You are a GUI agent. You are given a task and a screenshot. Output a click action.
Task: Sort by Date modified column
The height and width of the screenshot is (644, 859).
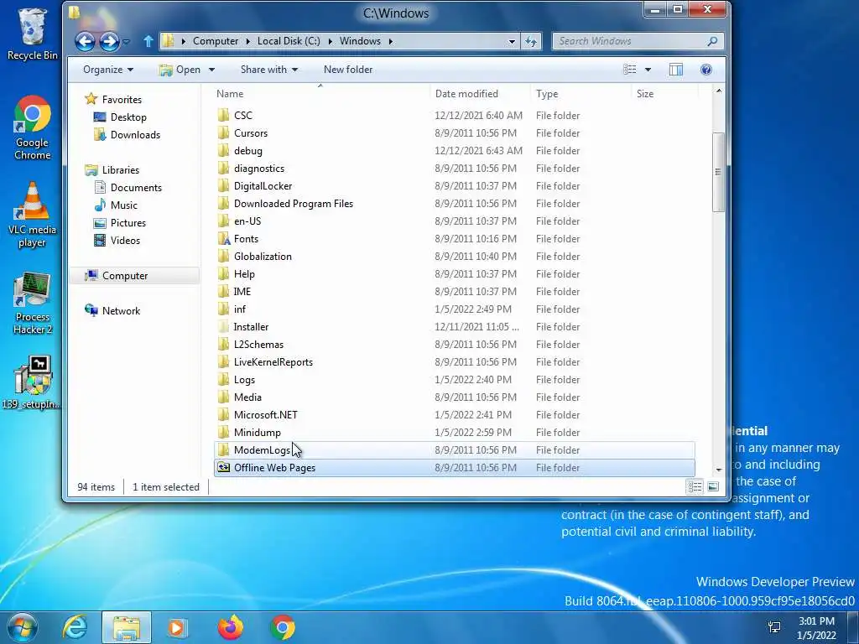(x=480, y=94)
